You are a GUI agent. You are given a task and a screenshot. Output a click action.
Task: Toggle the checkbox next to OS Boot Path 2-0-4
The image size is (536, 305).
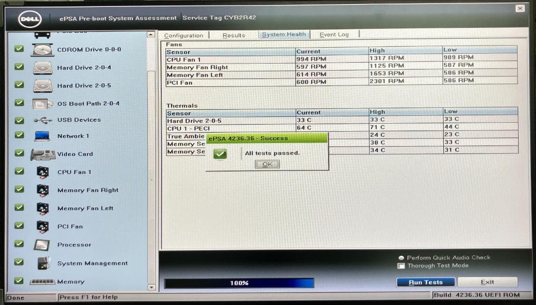click(x=19, y=103)
